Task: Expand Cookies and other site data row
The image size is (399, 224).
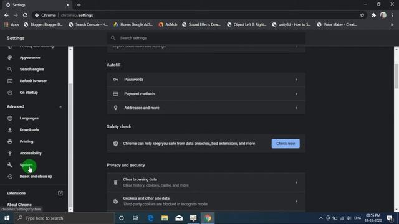Action: [206, 201]
